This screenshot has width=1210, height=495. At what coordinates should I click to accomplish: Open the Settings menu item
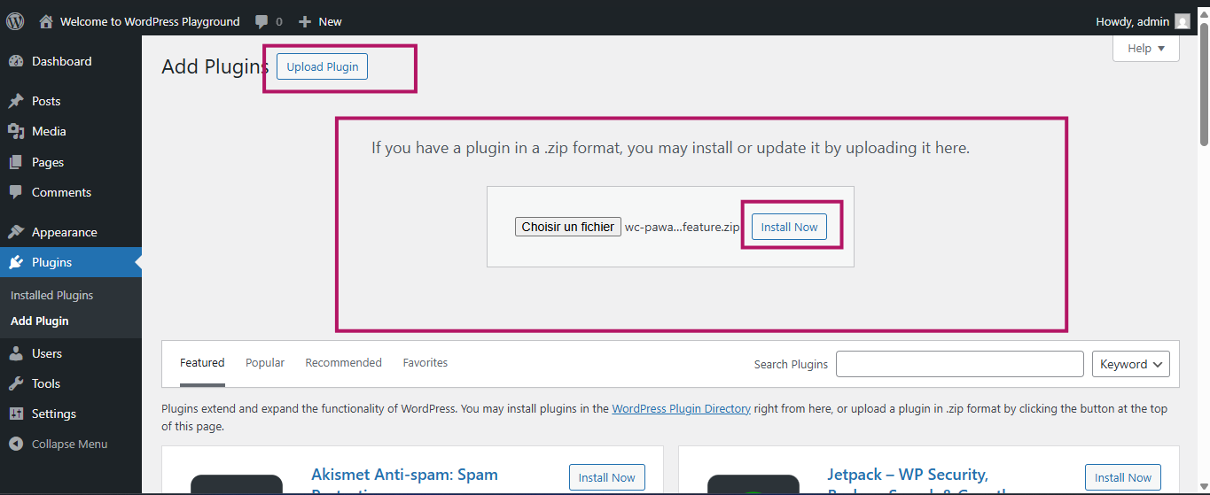click(71, 414)
